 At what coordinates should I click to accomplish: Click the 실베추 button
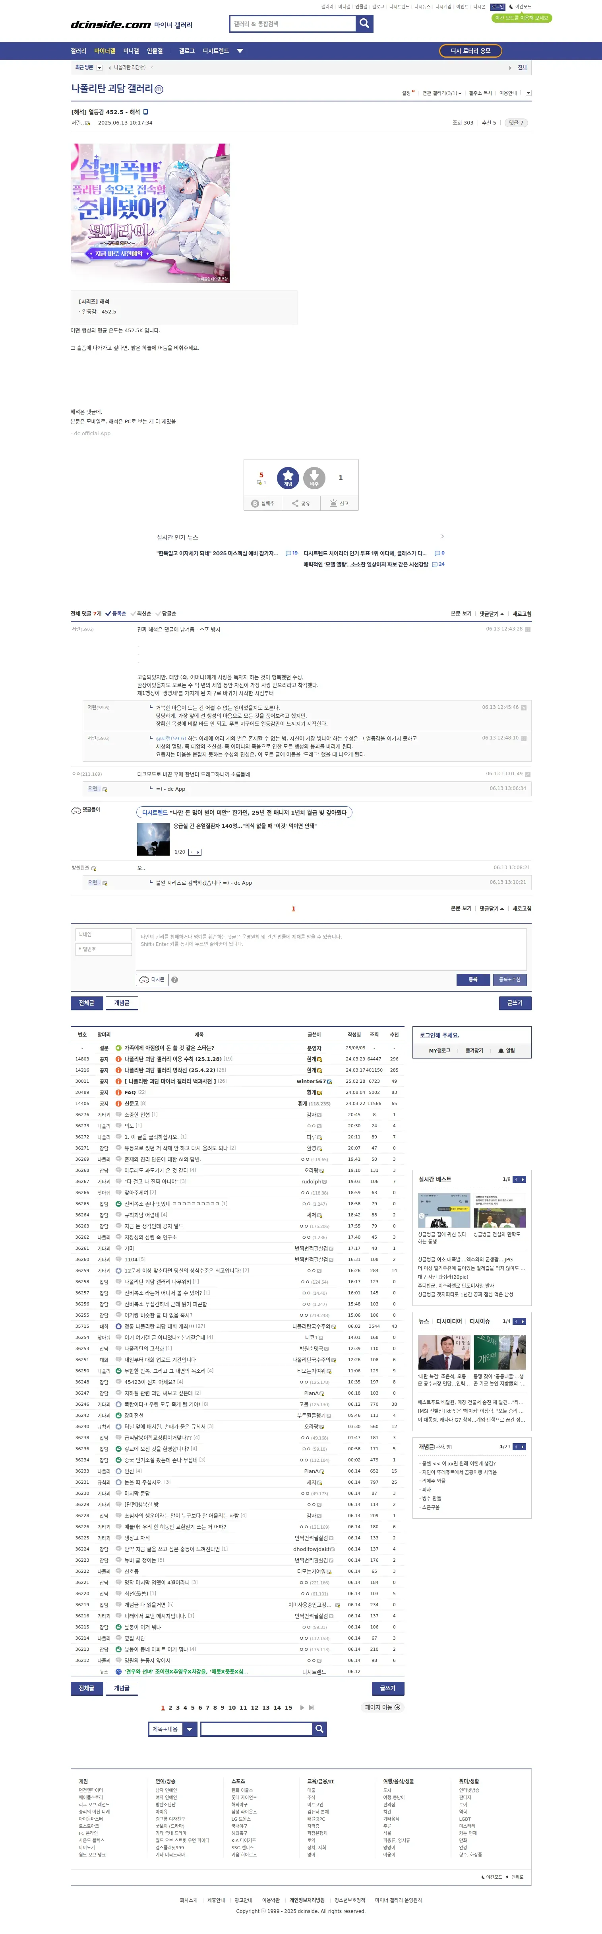(x=263, y=503)
